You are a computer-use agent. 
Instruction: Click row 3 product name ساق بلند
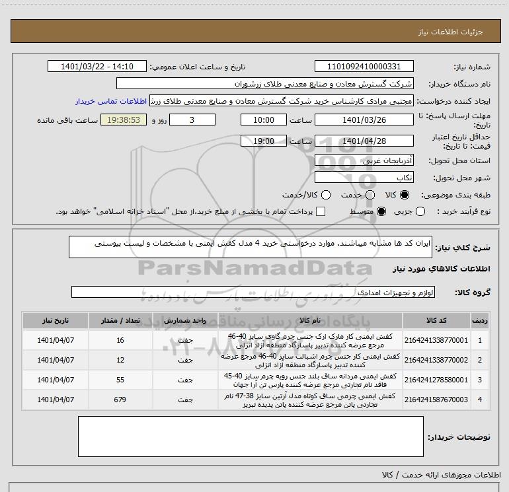[310, 380]
